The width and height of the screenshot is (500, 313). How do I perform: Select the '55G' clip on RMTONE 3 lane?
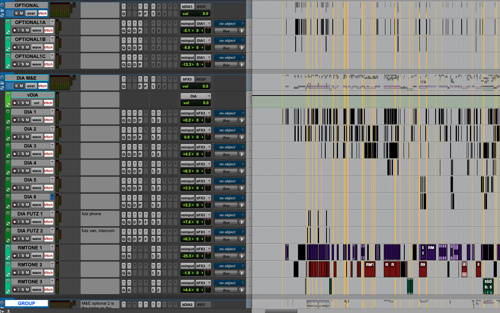coord(488,286)
